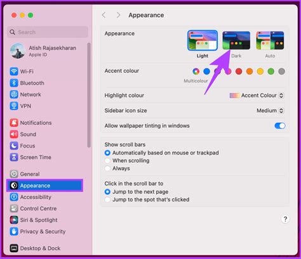Go back with the left chevron
Screen dimensions: 301x259
point(104,15)
